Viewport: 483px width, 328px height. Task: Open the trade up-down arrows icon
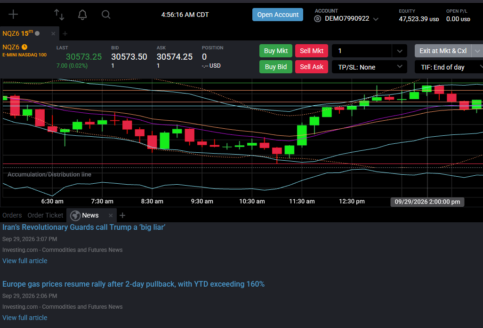(x=59, y=15)
